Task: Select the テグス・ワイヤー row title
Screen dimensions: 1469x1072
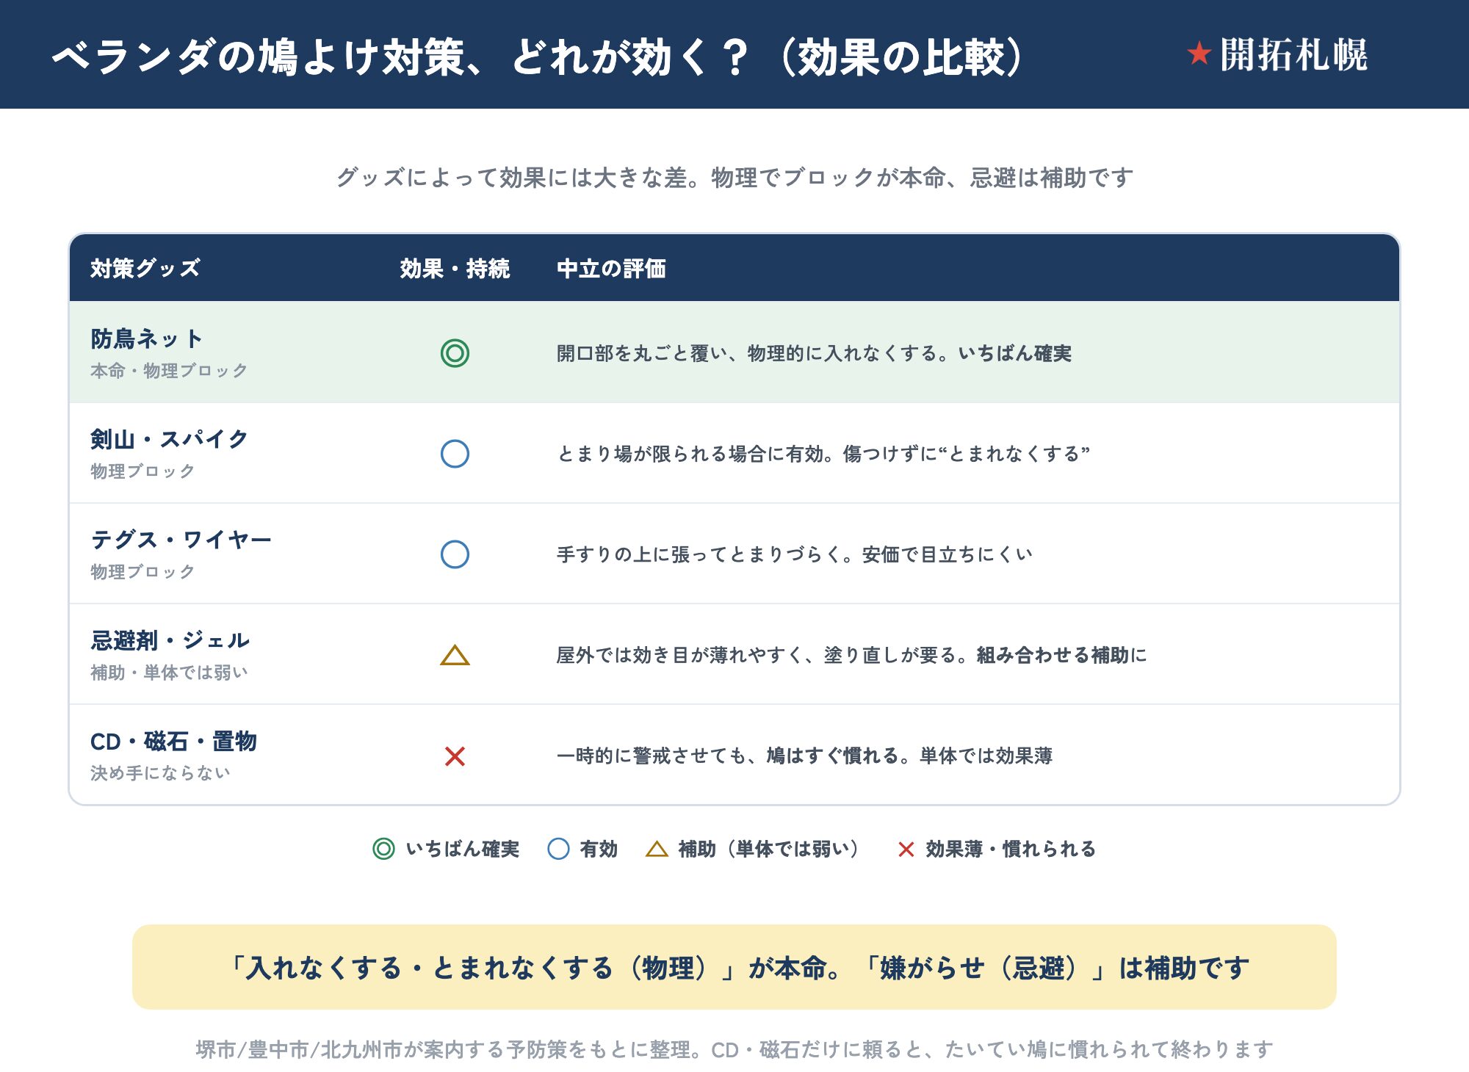Action: coord(181,540)
